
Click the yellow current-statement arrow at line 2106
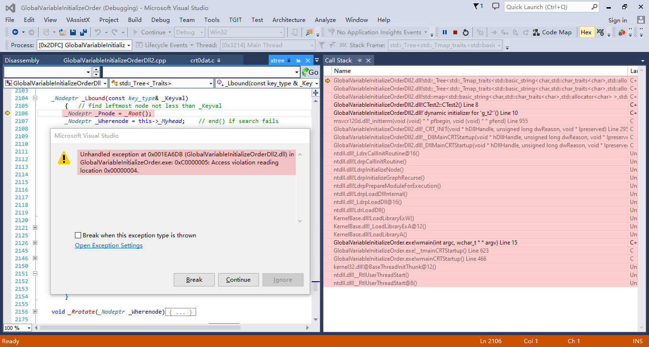7,113
